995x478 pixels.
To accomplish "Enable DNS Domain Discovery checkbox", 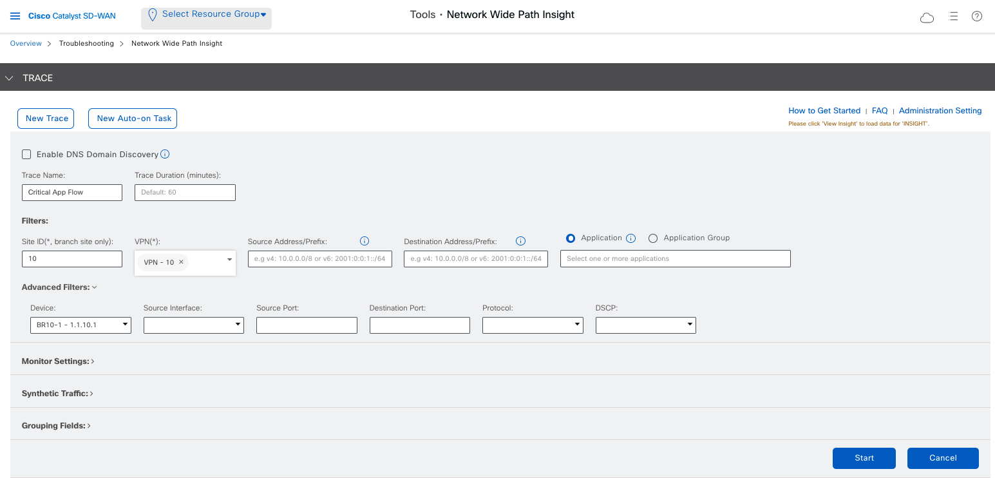I will click(26, 154).
